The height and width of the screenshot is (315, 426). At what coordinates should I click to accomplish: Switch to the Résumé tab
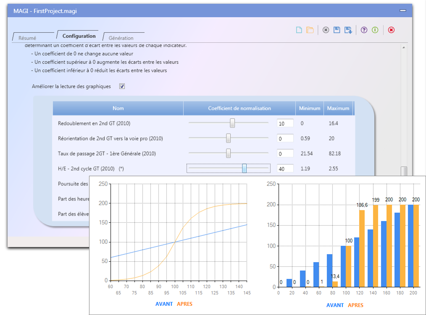click(x=27, y=38)
